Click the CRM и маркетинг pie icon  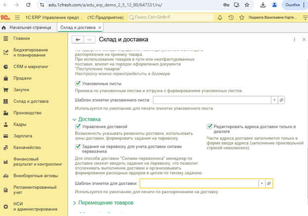coord(6,67)
